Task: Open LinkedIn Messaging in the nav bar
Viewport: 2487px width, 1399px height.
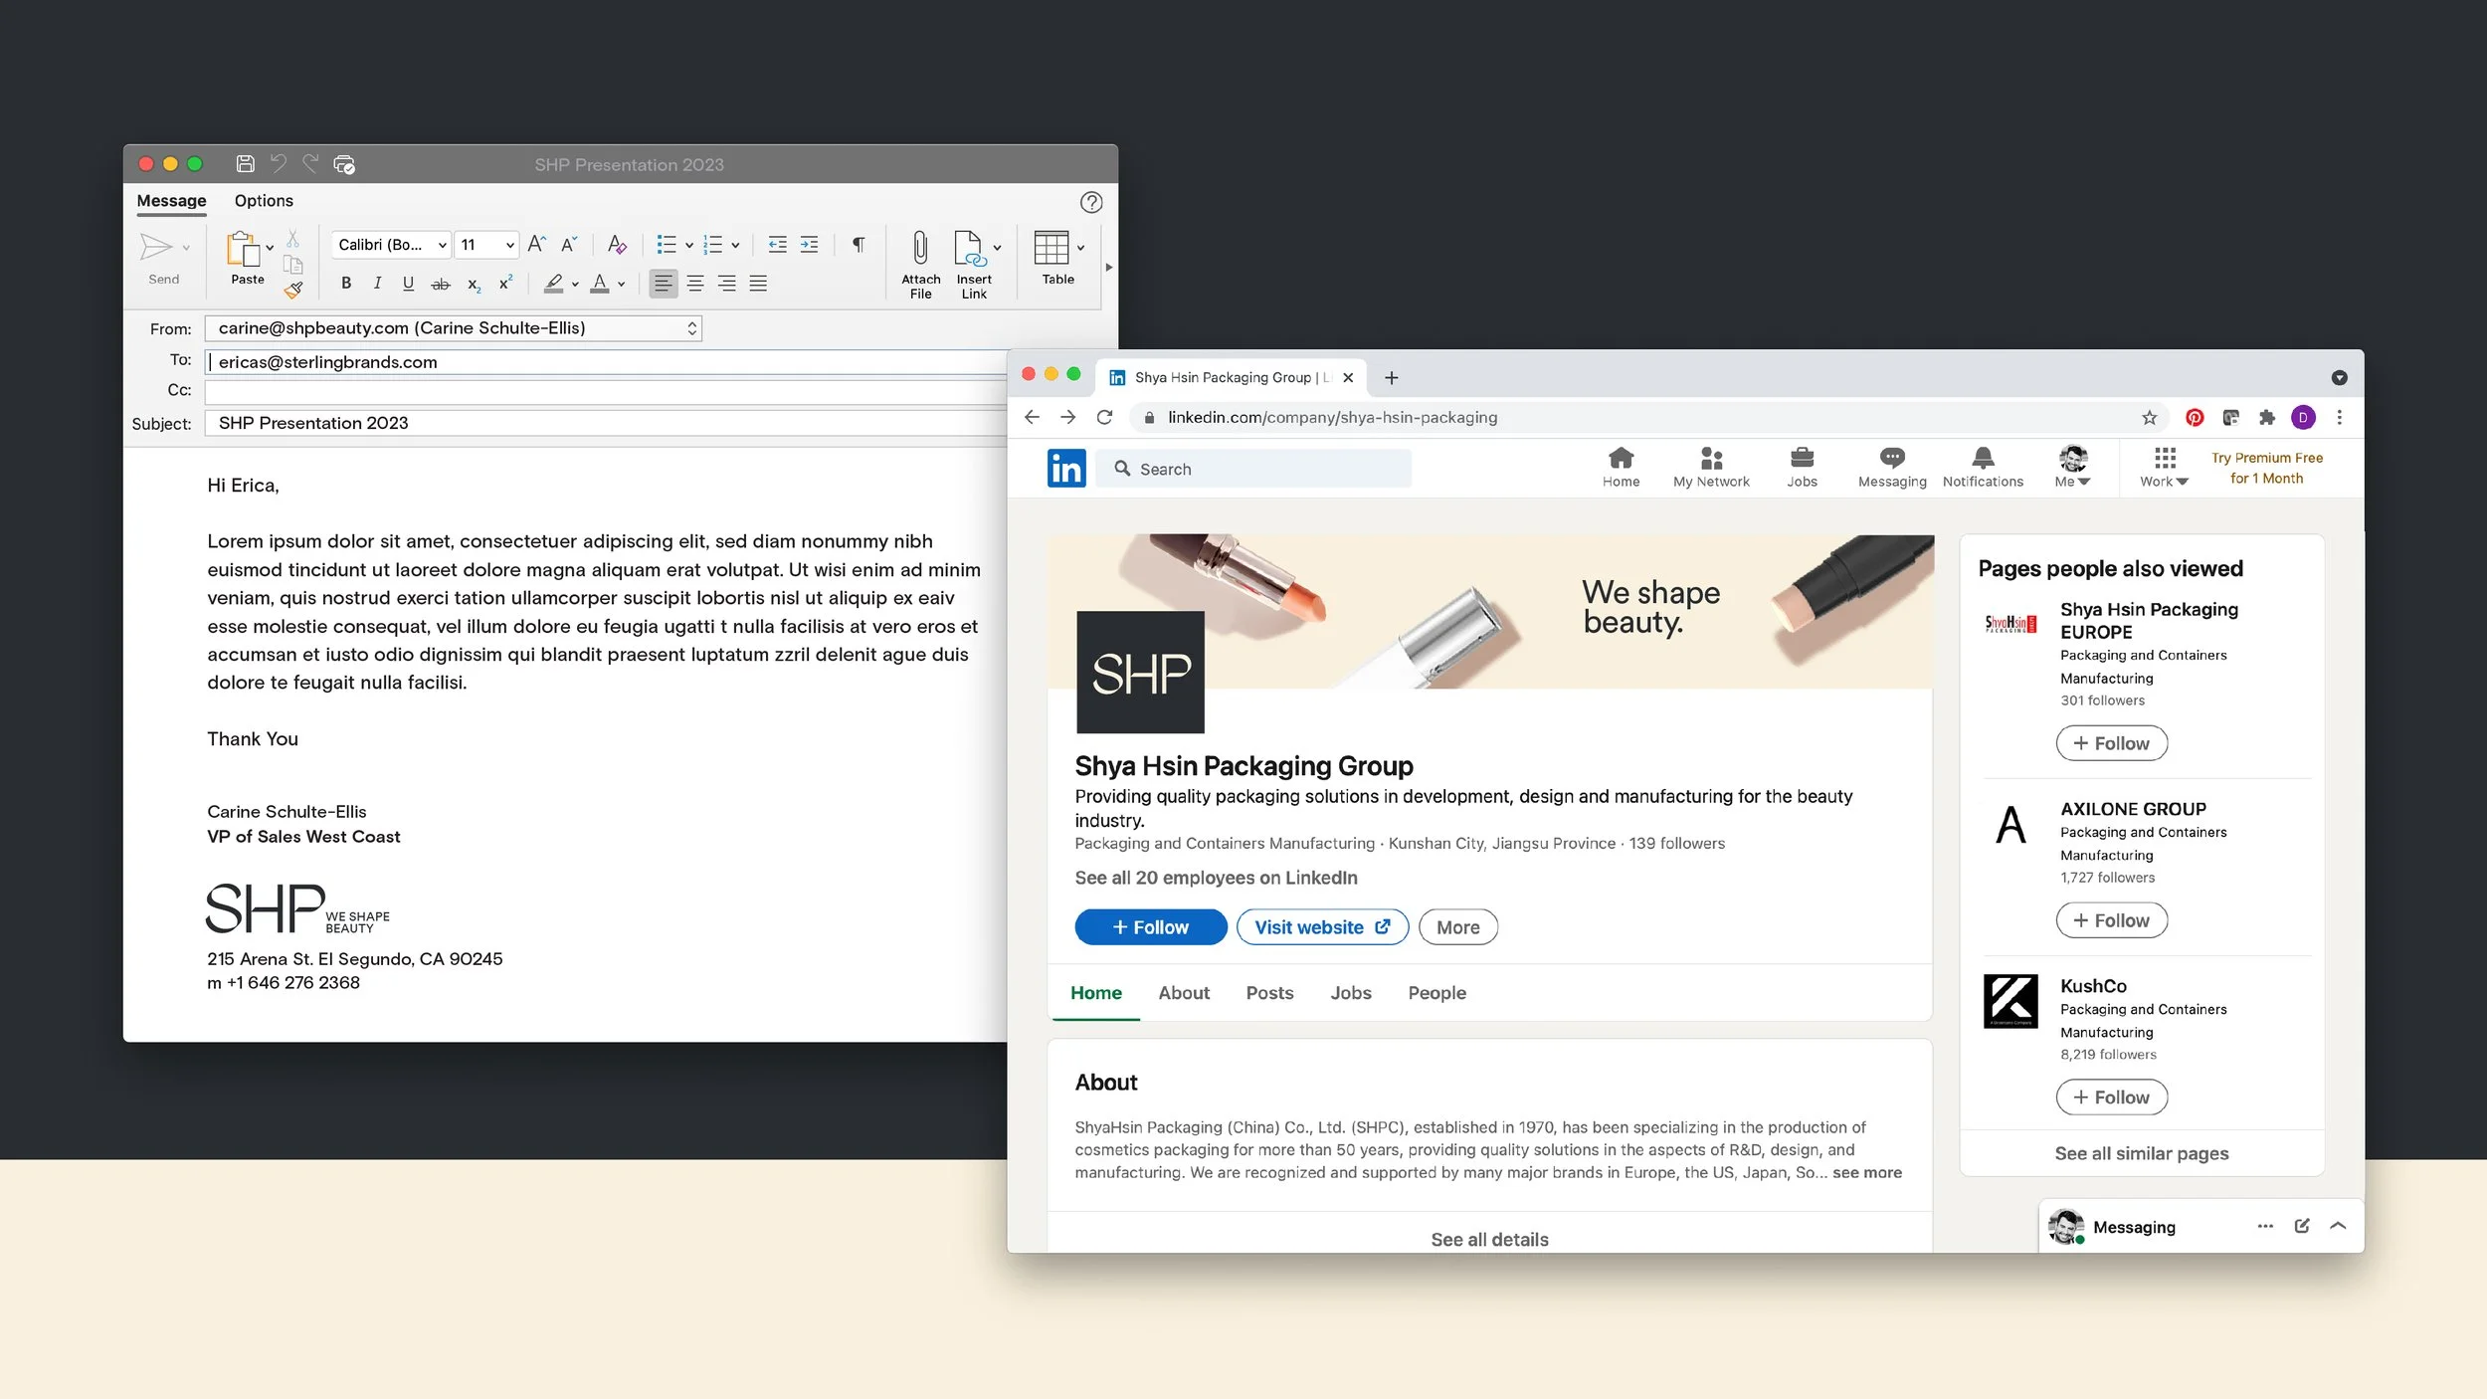Action: (x=1892, y=467)
